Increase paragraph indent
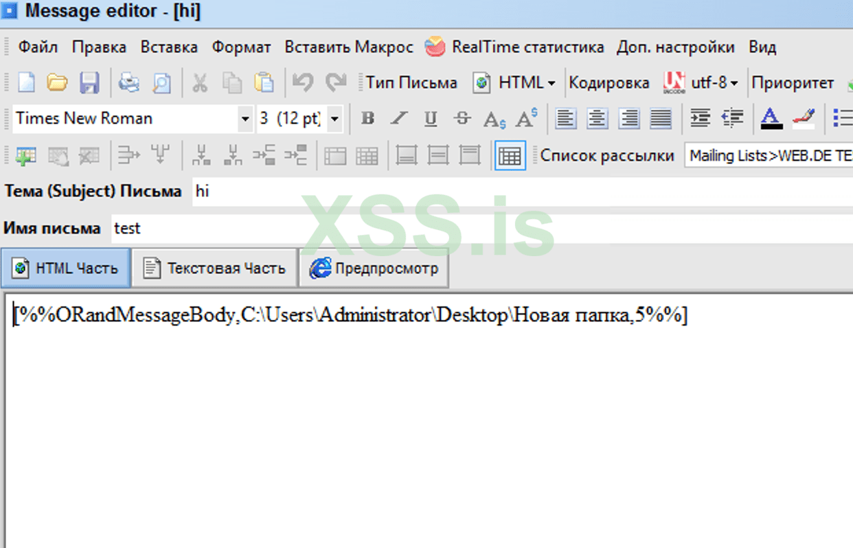This screenshot has height=548, width=853. click(700, 118)
